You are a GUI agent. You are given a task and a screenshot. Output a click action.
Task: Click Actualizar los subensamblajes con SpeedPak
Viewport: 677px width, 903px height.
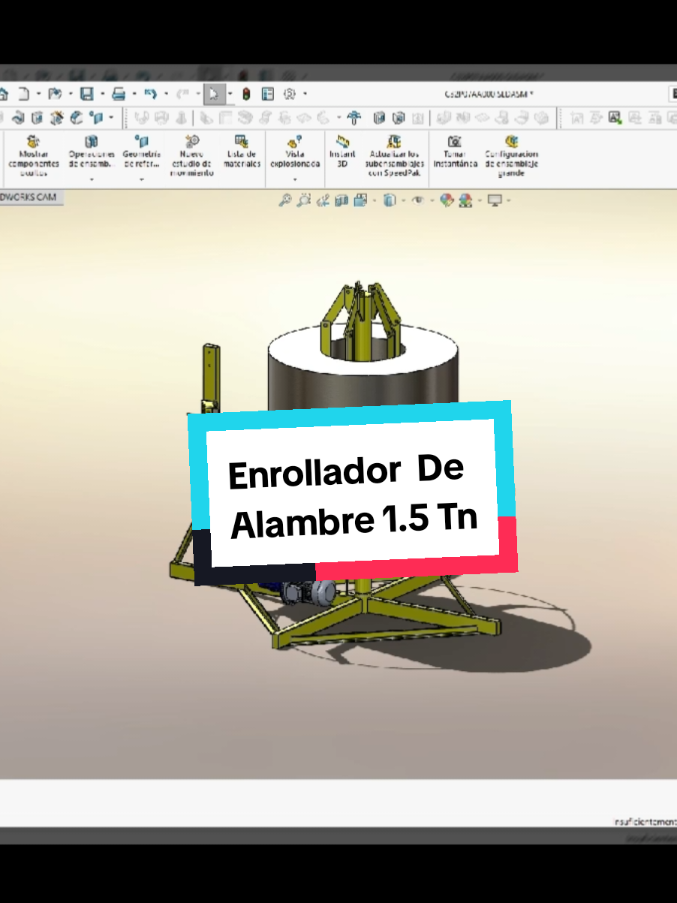click(394, 156)
